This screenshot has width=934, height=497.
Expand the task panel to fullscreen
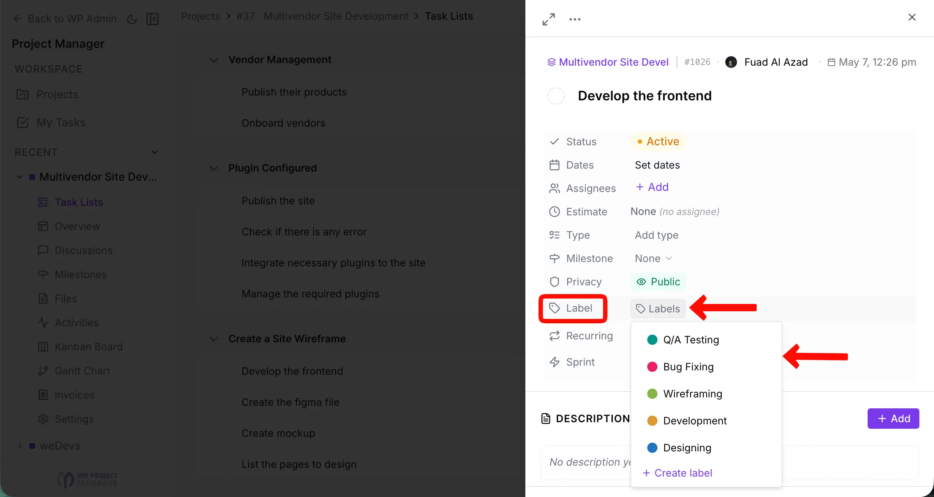click(548, 19)
